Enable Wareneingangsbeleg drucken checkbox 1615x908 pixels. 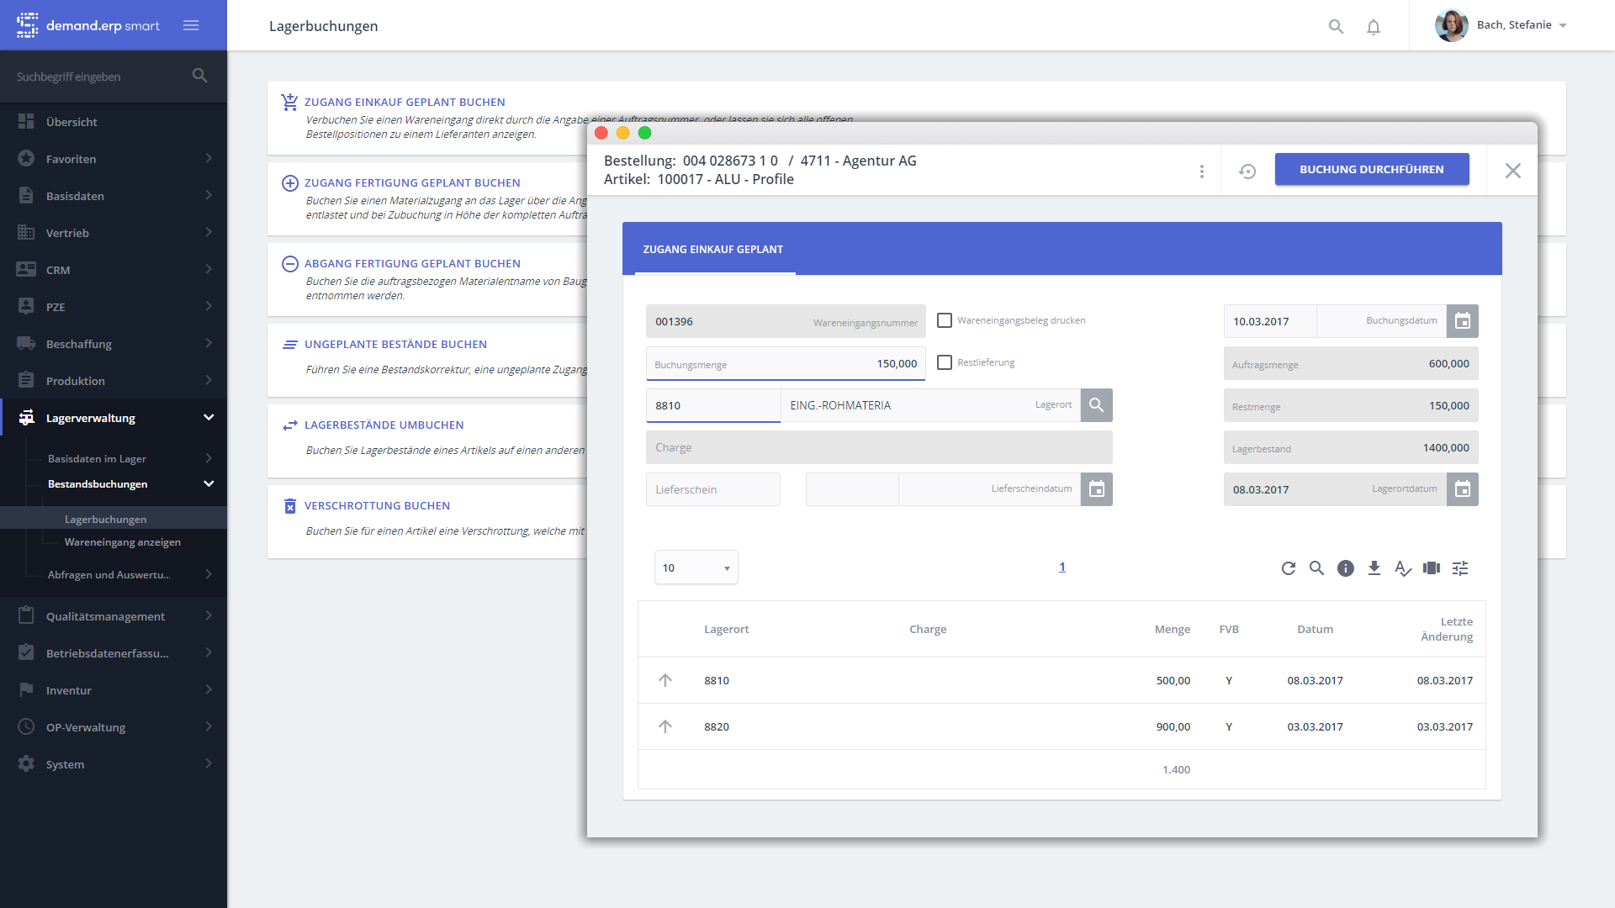click(x=945, y=320)
